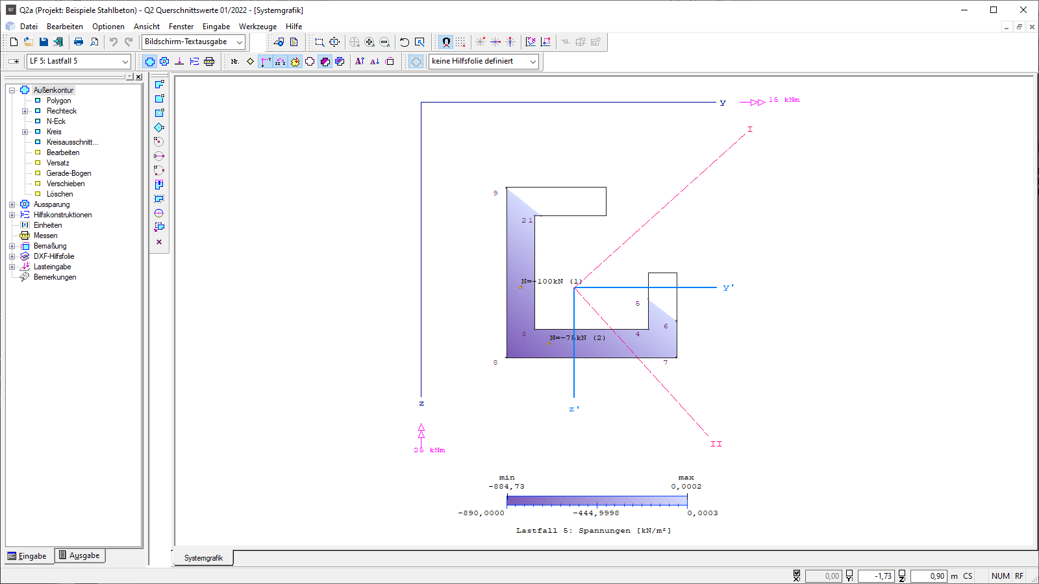Toggle the principal axes display icon
This screenshot has height=584, width=1039.
(x=280, y=61)
